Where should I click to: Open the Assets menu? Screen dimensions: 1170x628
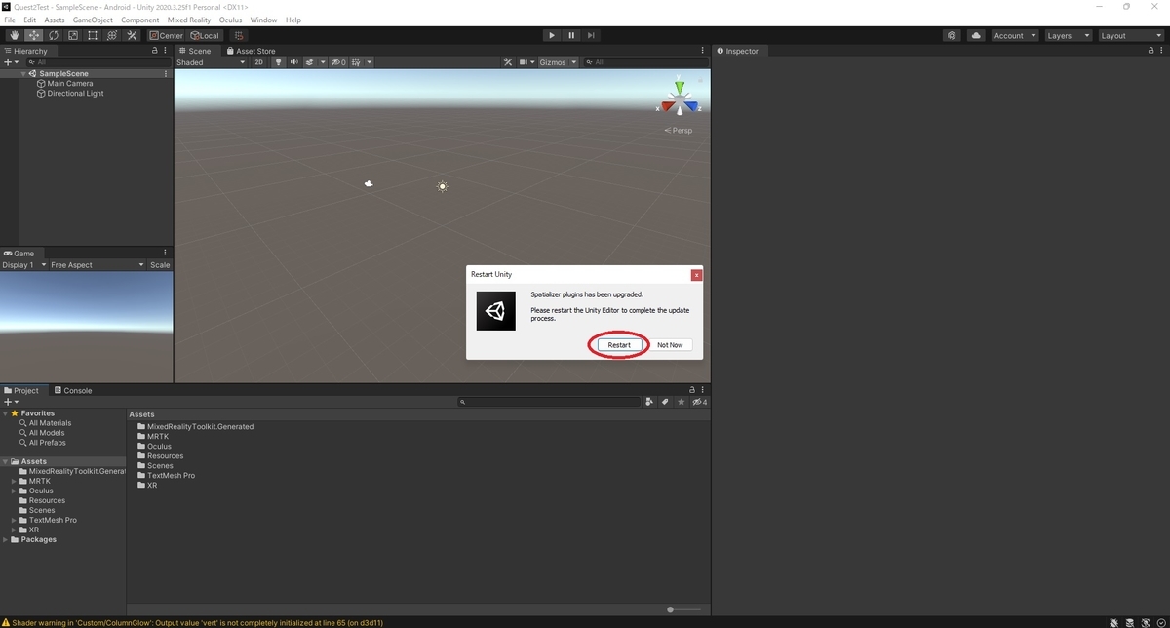click(x=55, y=20)
